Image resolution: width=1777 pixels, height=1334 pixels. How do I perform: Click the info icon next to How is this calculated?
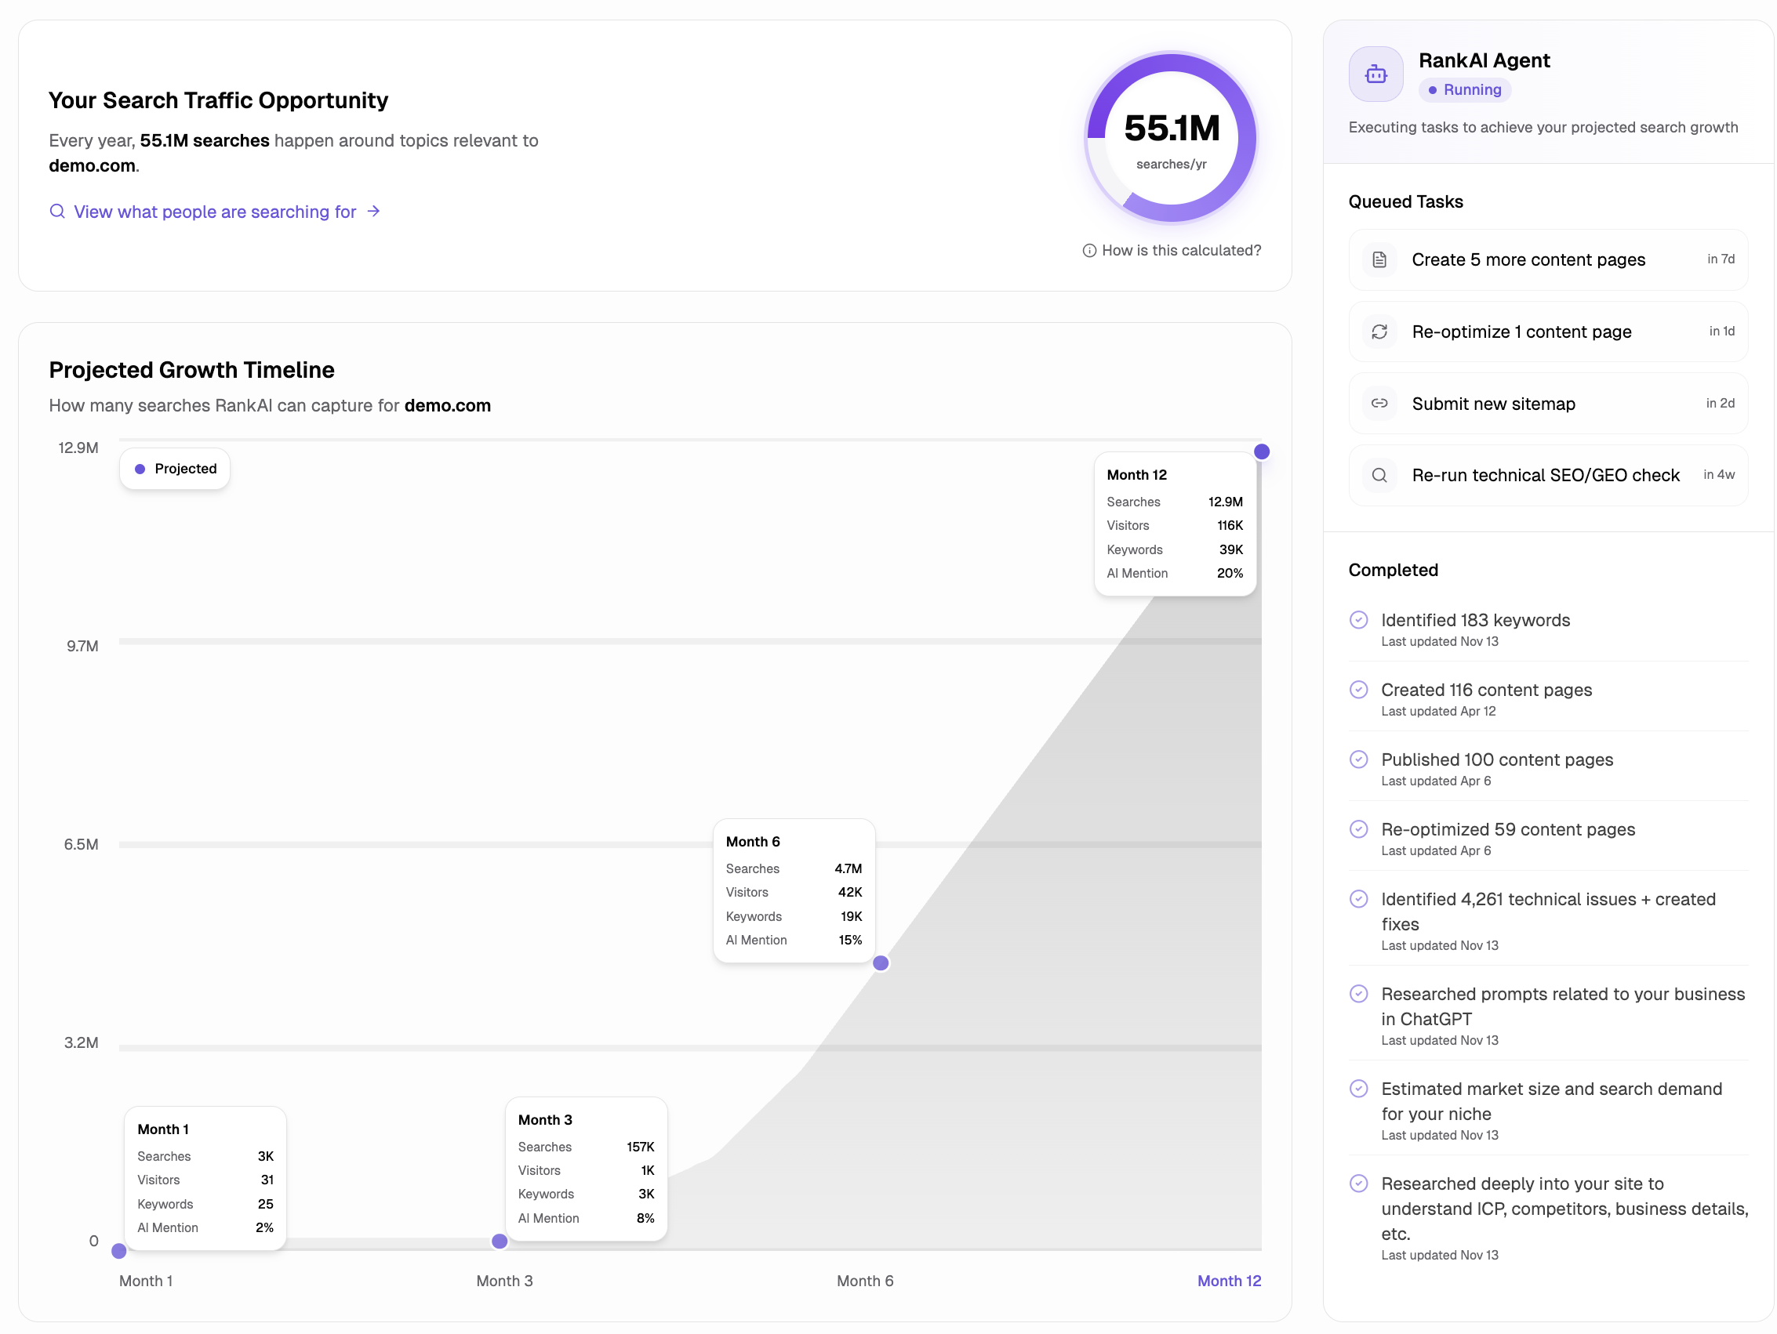pyautogui.click(x=1089, y=251)
